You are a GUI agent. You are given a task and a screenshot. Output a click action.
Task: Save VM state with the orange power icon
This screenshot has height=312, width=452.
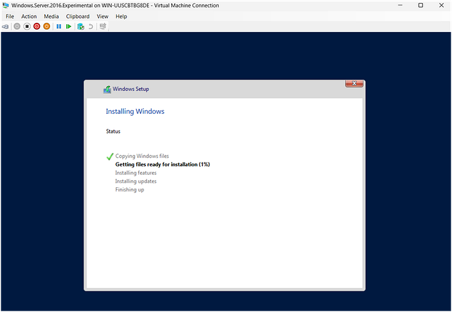(x=46, y=27)
